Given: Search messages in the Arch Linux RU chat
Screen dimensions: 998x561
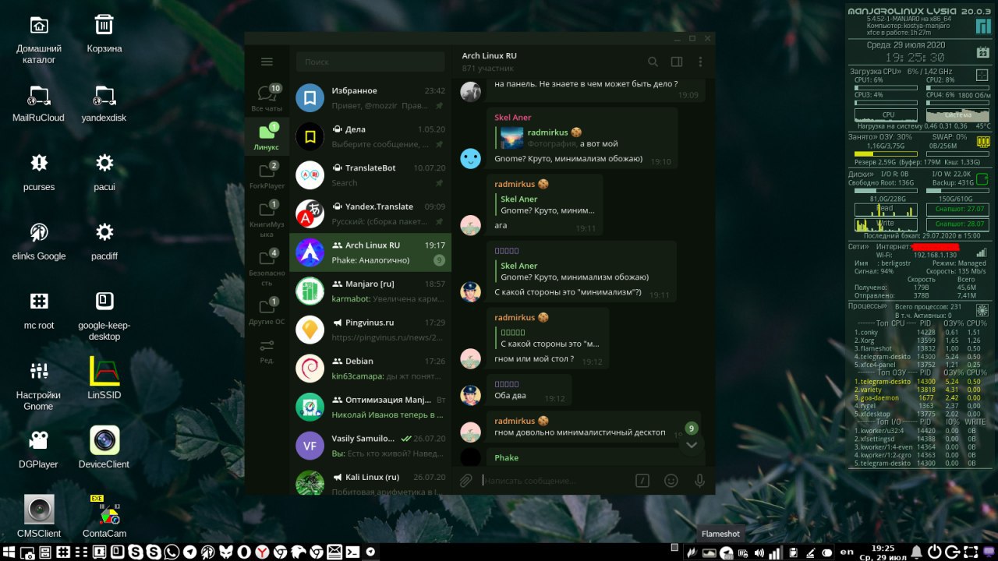Looking at the screenshot, I should click(653, 62).
